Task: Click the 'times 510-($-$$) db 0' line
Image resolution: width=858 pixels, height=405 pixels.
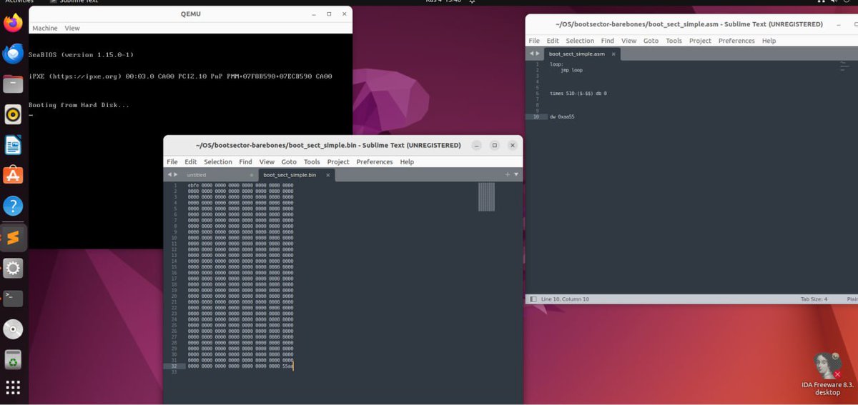Action: 578,94
